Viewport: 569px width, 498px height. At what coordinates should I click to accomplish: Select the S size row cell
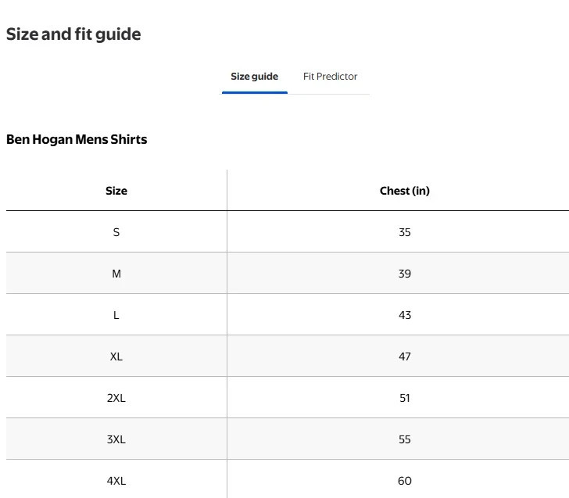point(116,232)
